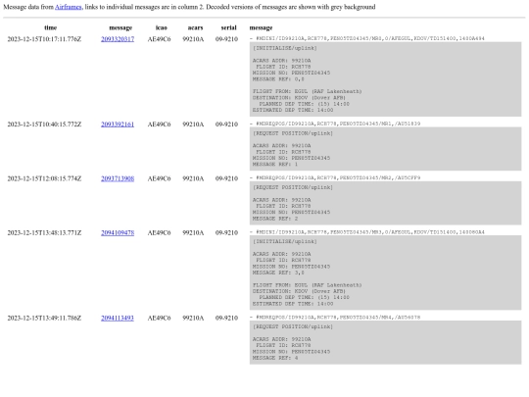Viewport: 529px width, 397px height.
Task: Click timestamp 2023-12-15T13:48:13.771Z
Action: point(44,232)
